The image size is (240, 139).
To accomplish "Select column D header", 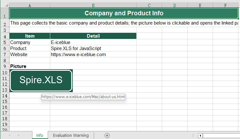I will click(x=175, y=5).
